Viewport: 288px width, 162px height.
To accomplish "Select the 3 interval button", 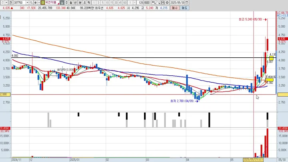I will [x=98, y=2].
